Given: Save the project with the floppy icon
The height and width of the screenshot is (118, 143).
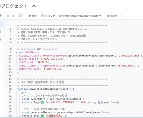Looking at the screenshot, I should point(21,16).
